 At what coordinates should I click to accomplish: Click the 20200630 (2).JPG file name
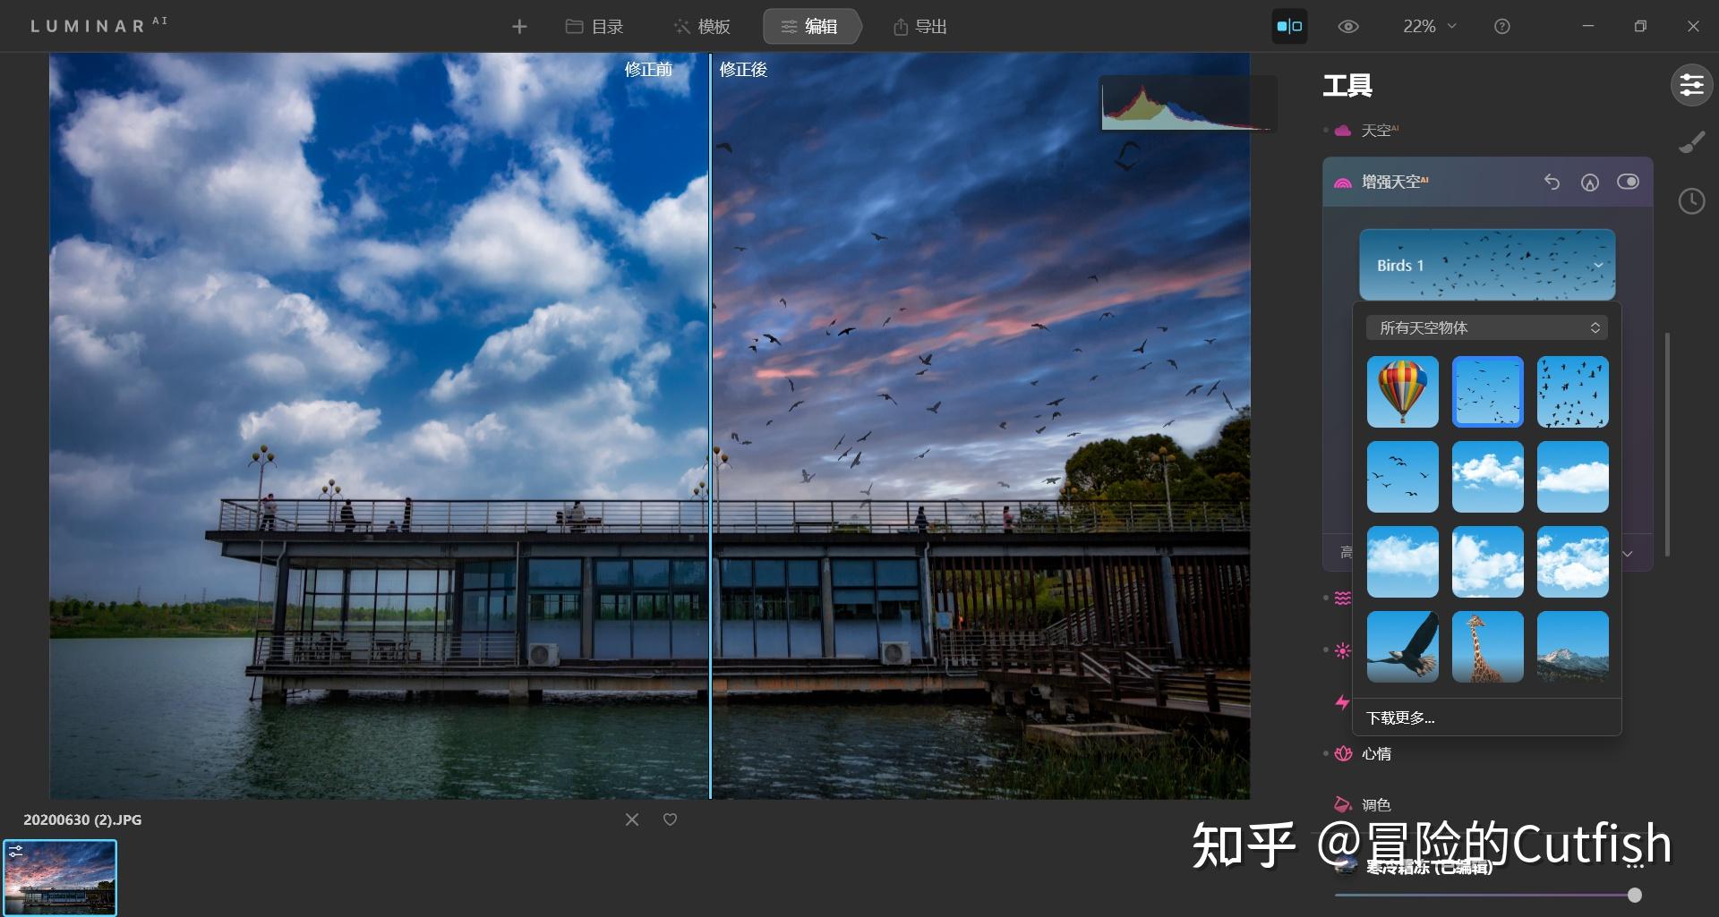point(82,819)
